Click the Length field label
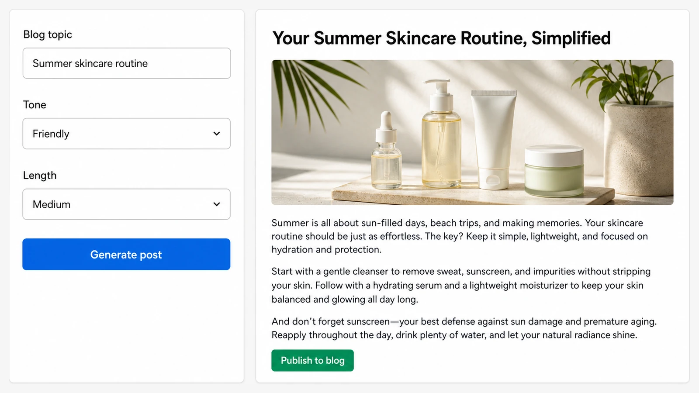The image size is (699, 393). point(40,176)
